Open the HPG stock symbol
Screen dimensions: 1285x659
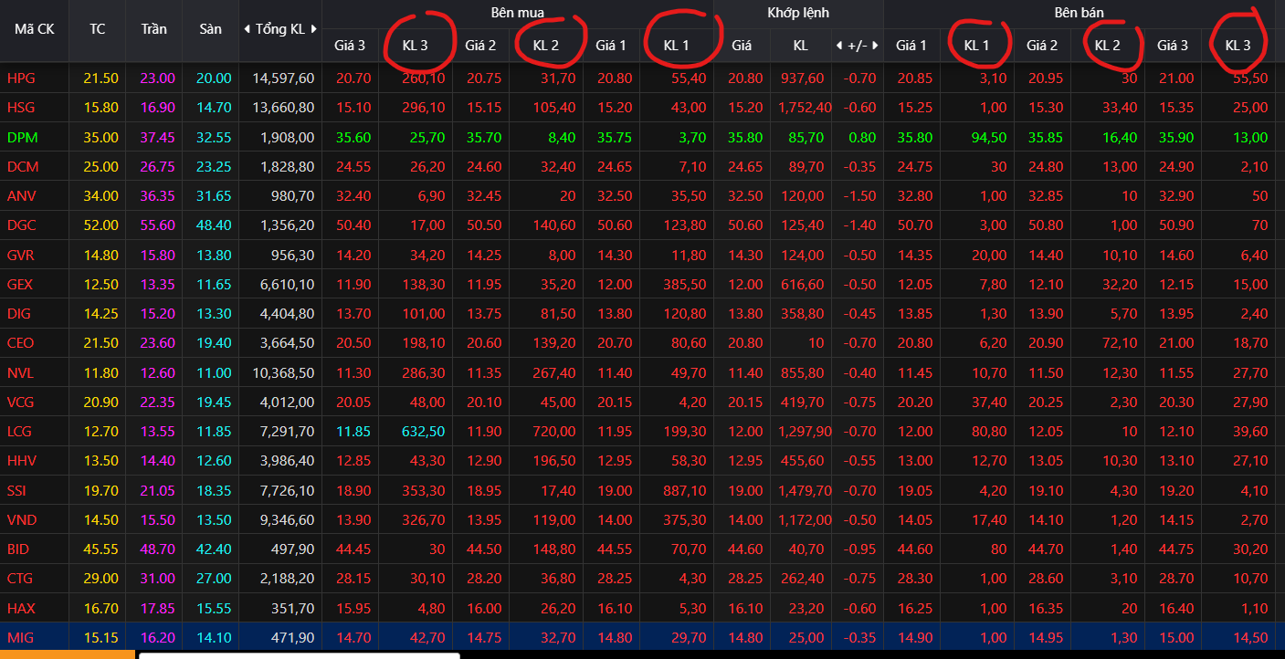[21, 78]
